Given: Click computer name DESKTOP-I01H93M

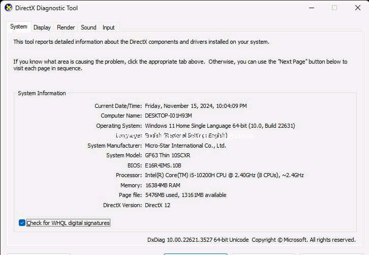Looking at the screenshot, I should coord(169,116).
